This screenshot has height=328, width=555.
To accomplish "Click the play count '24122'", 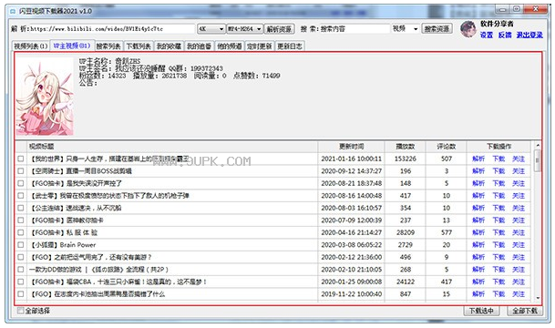I will pos(406,282).
